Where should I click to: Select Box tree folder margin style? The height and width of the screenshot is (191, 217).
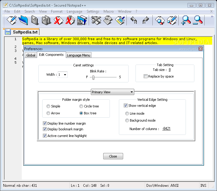coord(81,113)
